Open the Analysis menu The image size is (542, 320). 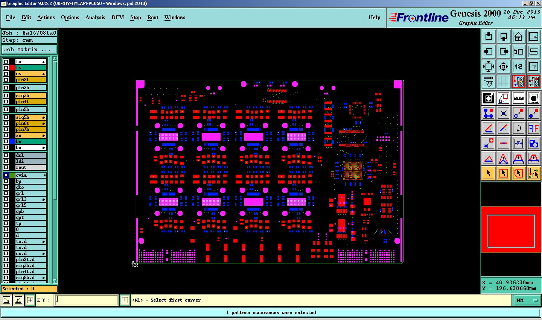[x=95, y=17]
